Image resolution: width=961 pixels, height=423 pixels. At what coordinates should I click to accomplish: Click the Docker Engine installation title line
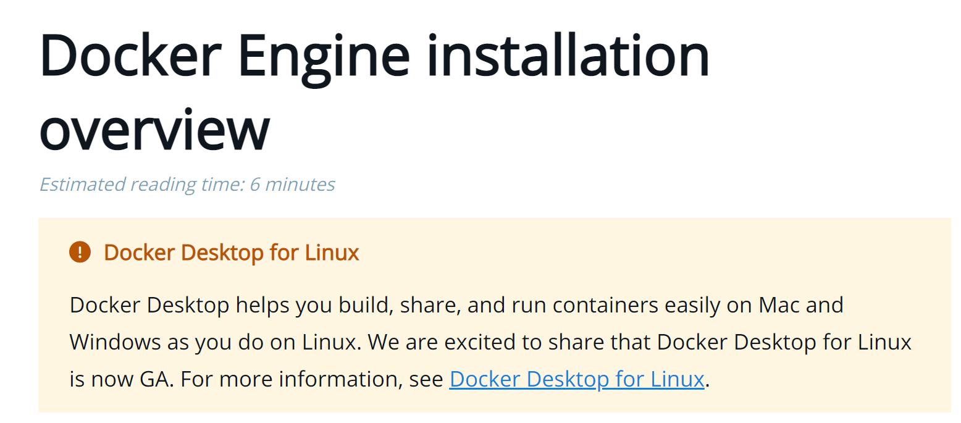[x=374, y=56]
